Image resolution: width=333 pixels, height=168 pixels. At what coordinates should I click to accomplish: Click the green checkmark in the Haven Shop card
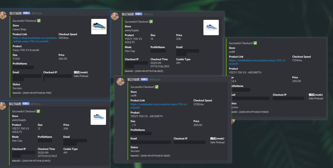(39, 21)
